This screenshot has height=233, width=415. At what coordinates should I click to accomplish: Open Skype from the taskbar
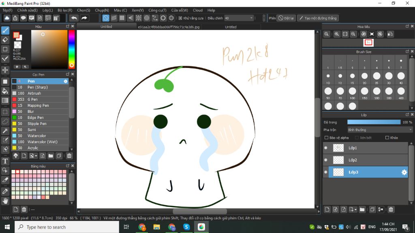click(x=186, y=227)
